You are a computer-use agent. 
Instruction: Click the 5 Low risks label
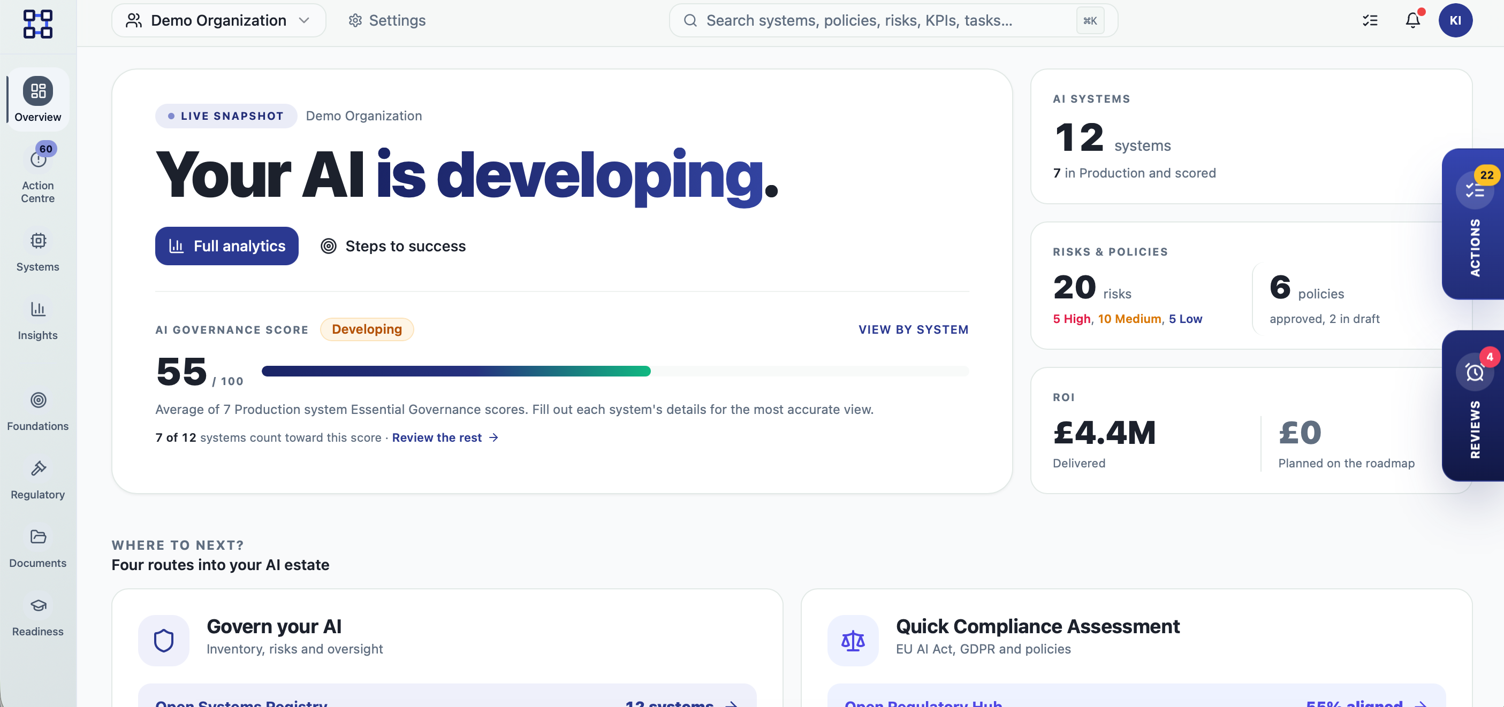1185,319
